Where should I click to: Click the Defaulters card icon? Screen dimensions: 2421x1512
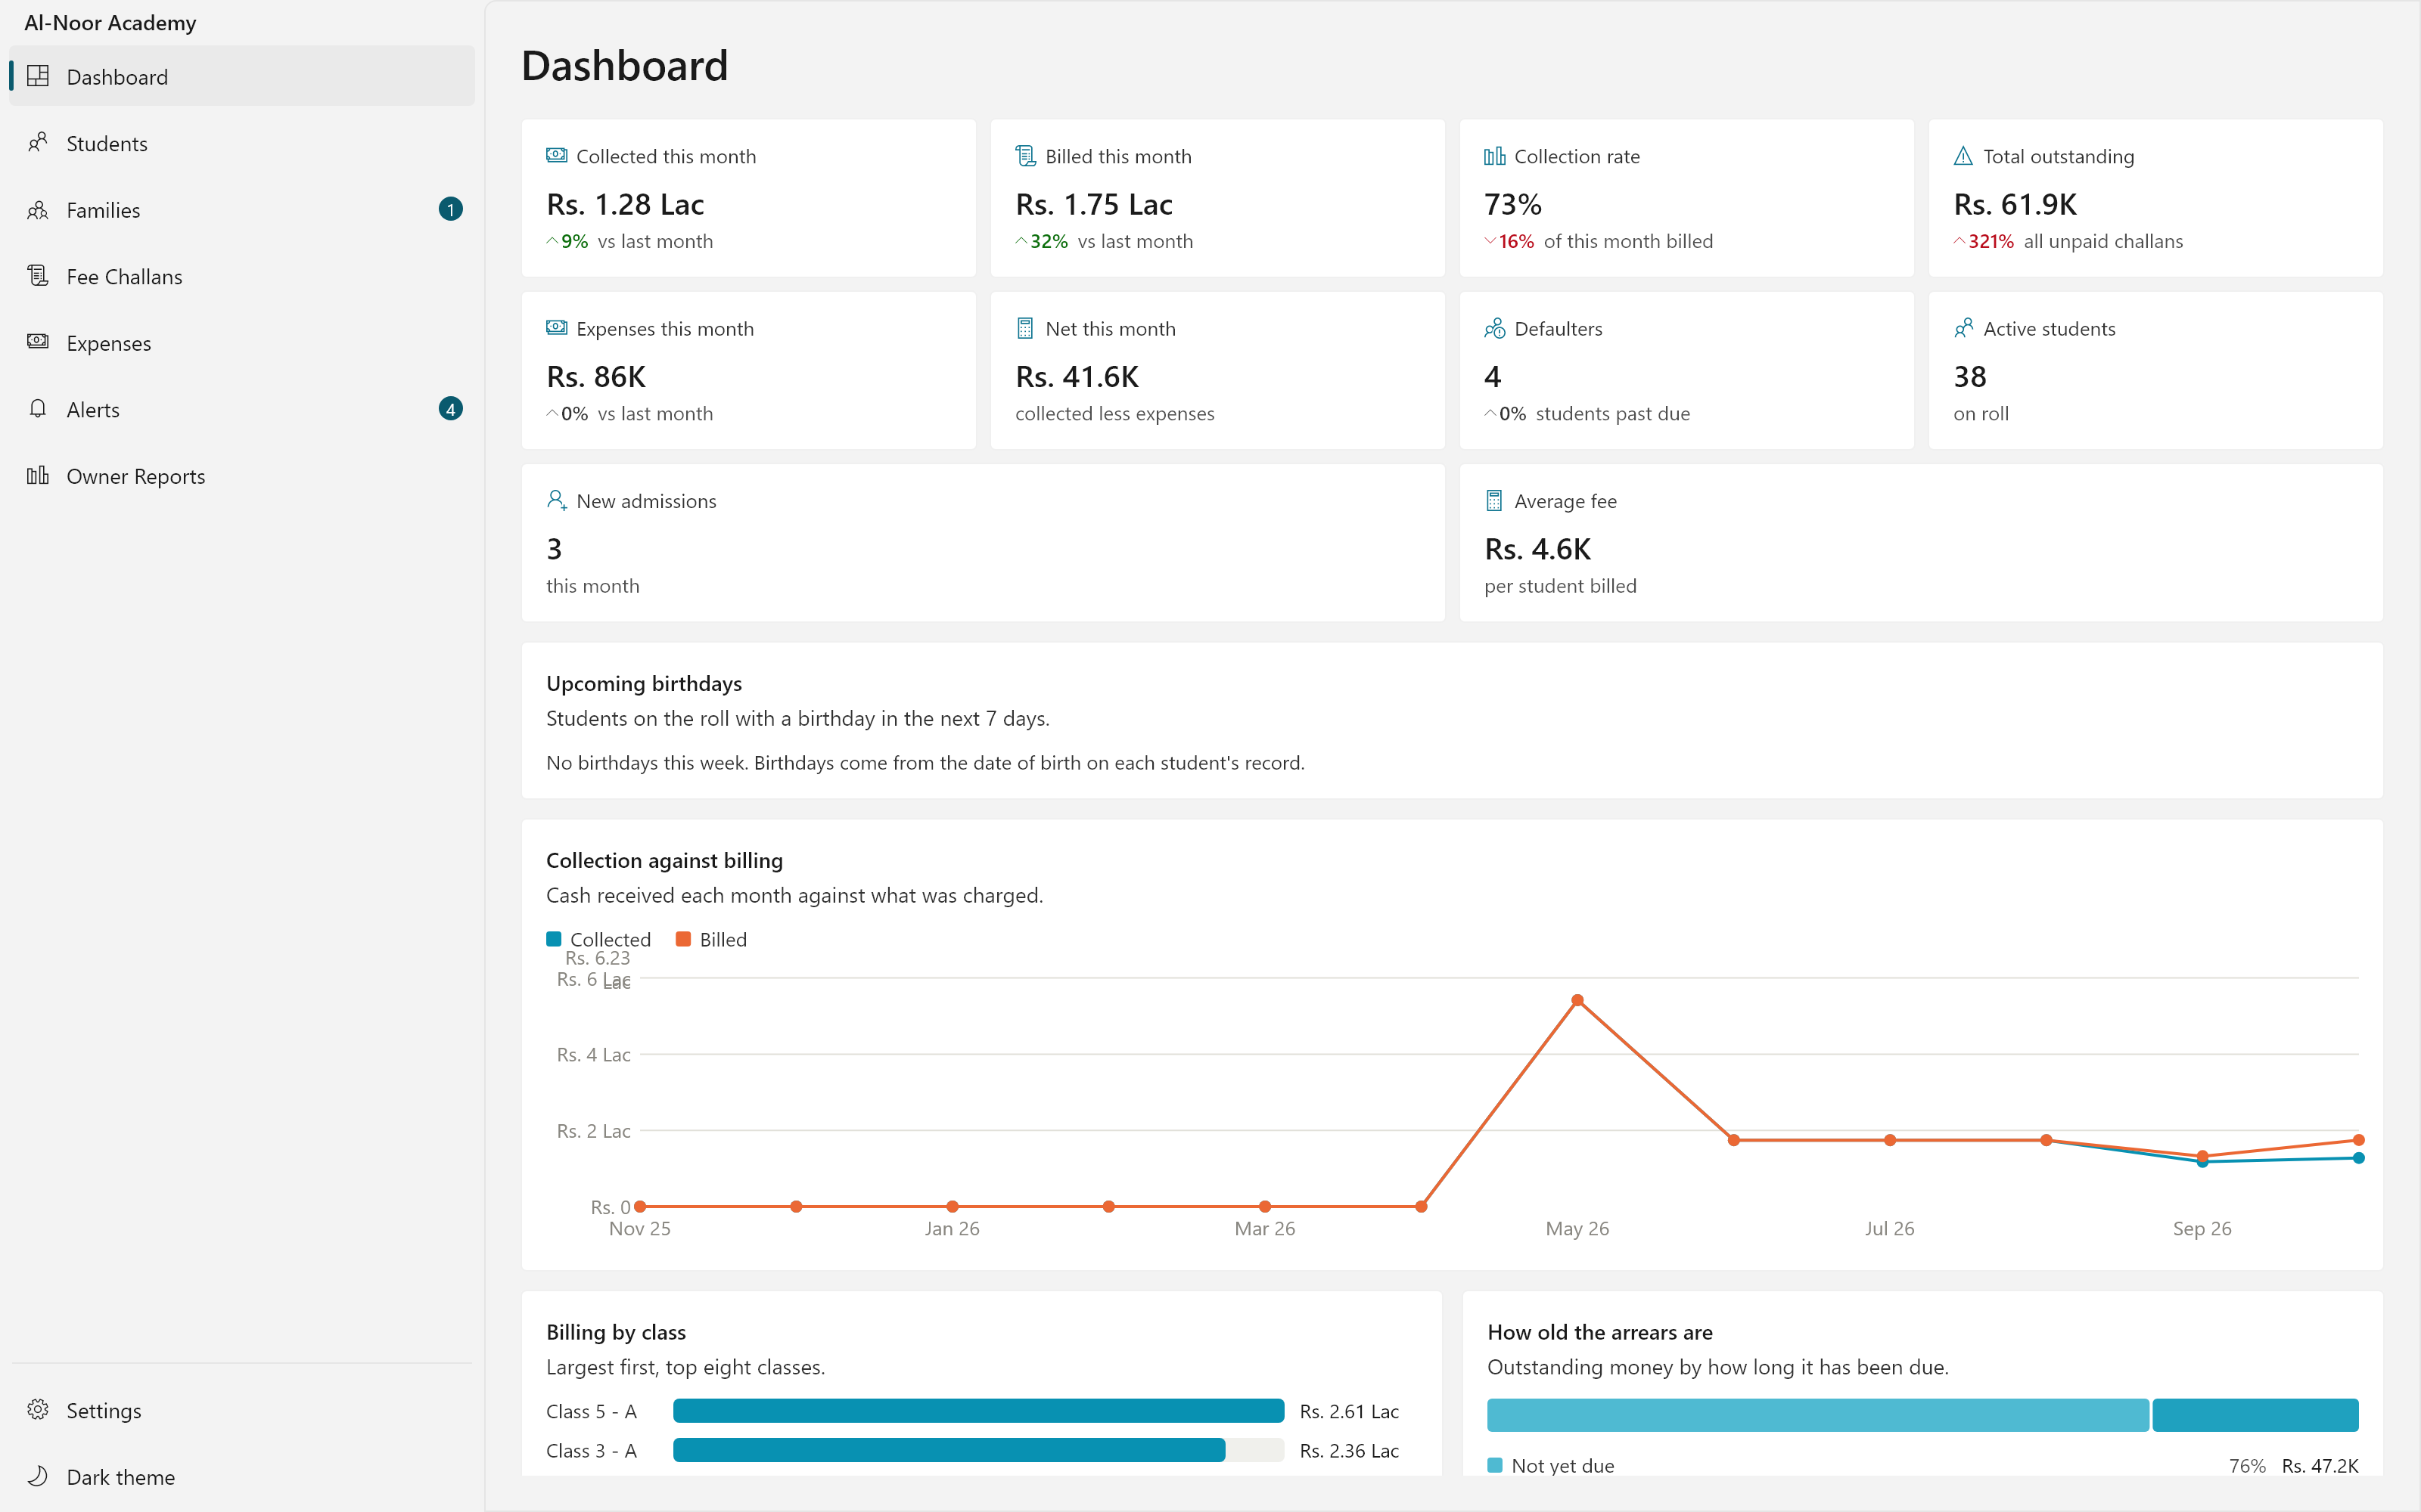(x=1495, y=328)
